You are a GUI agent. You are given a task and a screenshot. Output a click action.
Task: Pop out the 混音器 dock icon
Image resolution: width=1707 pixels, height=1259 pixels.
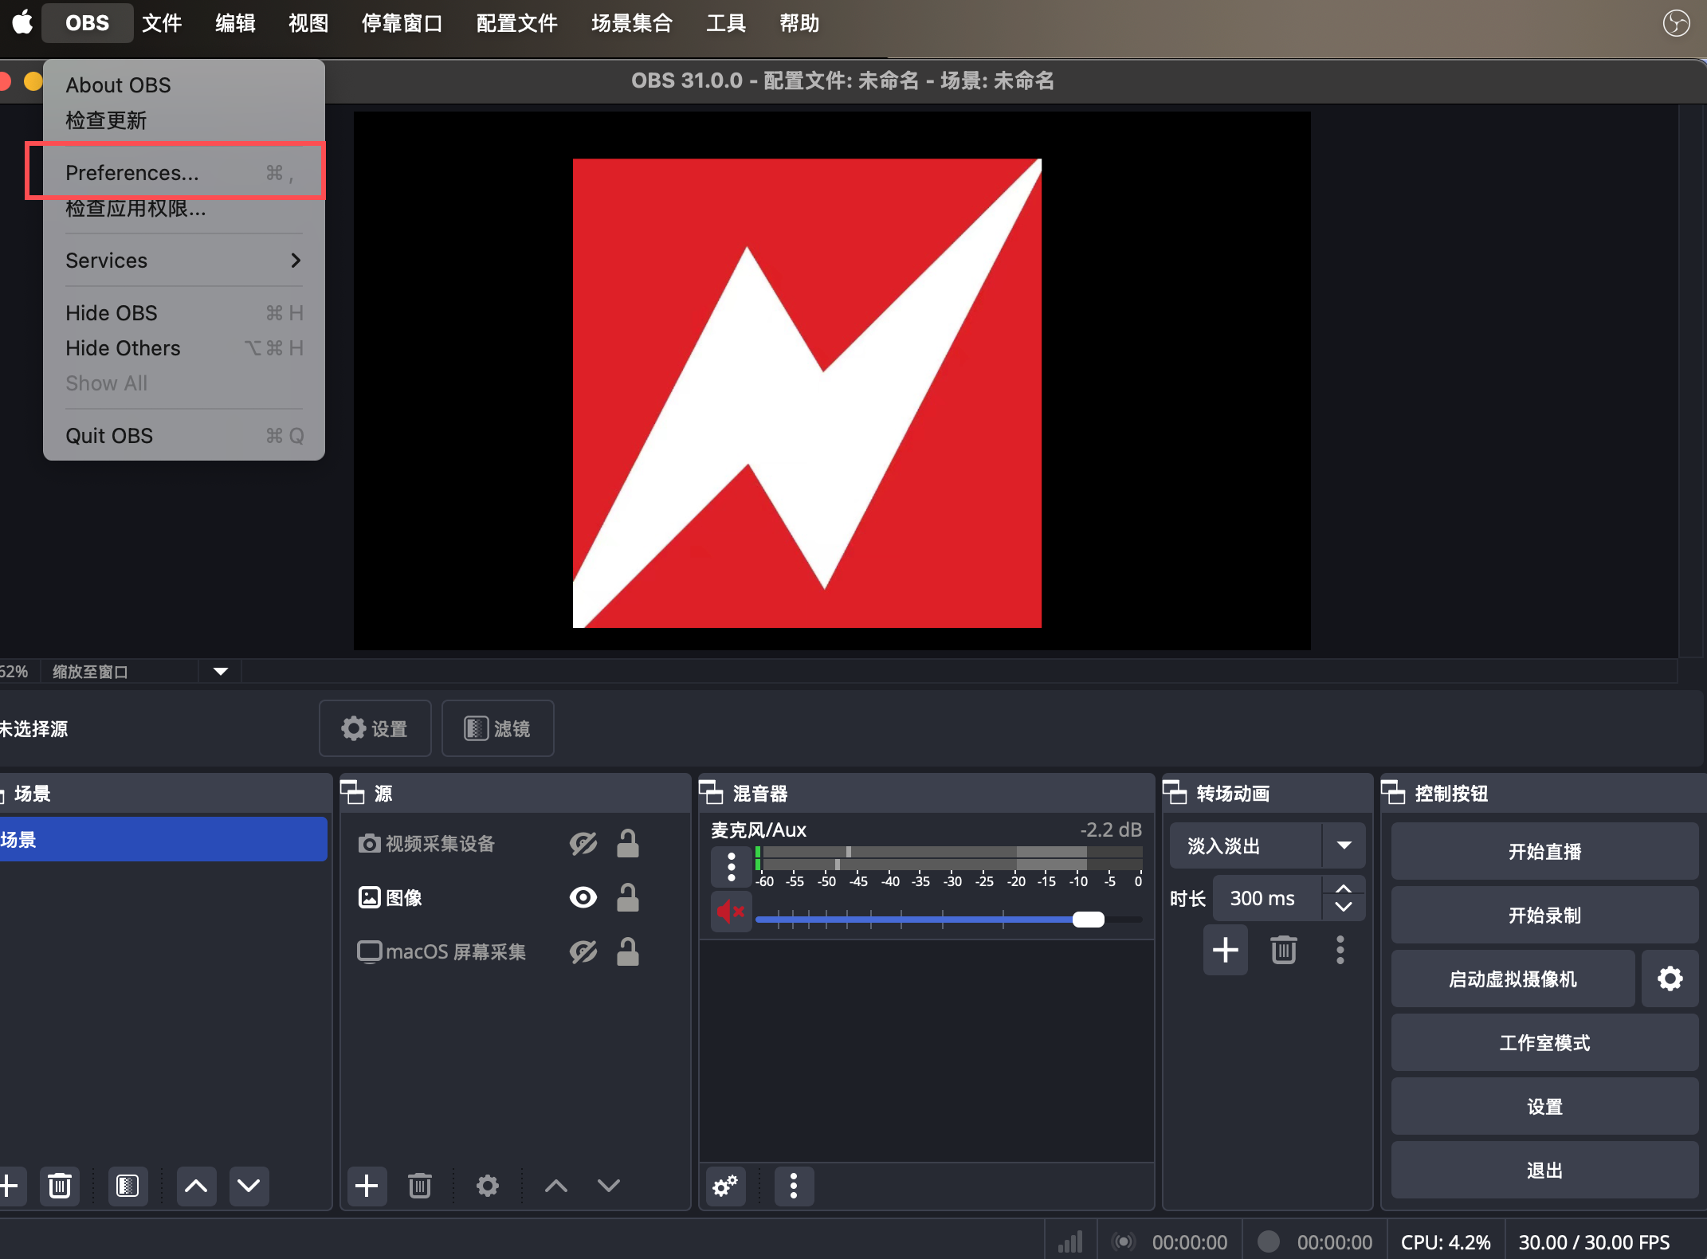pos(711,793)
